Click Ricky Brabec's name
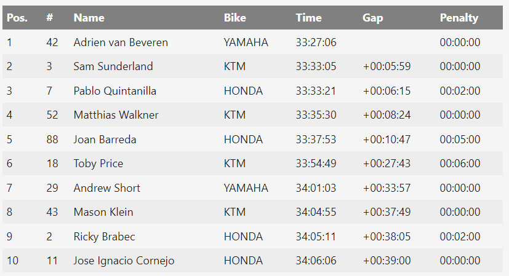This screenshot has width=509, height=276. (104, 237)
